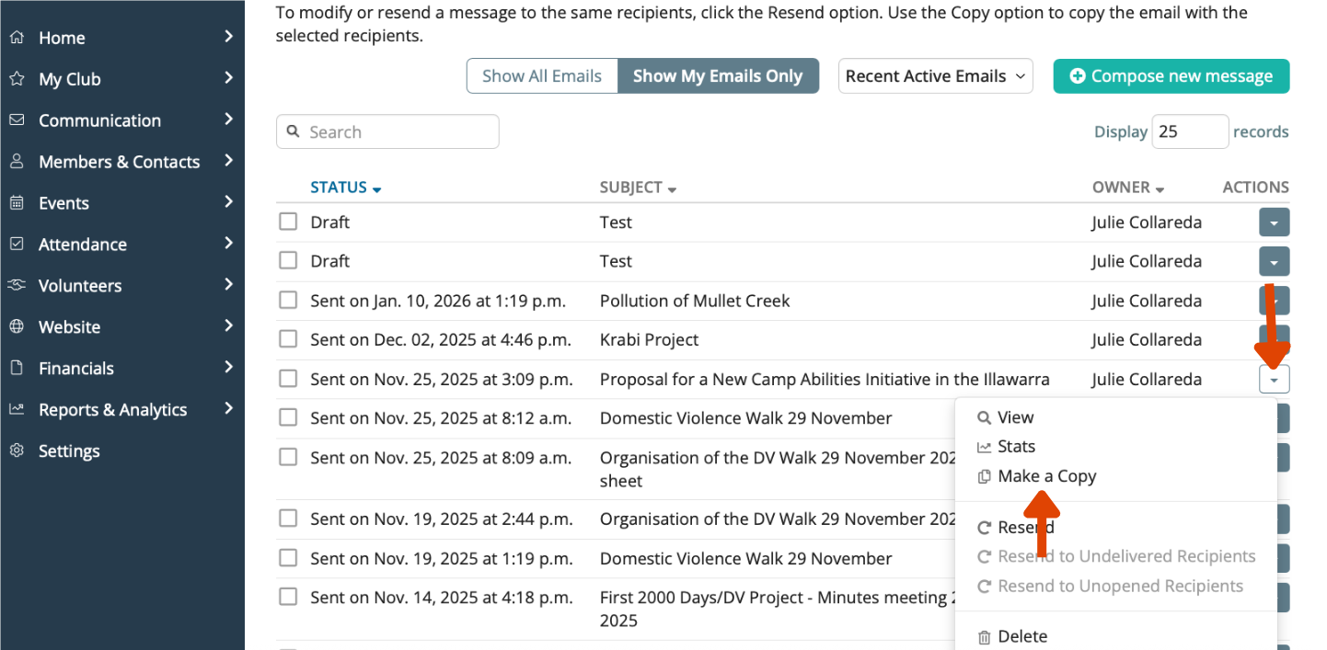
Task: Click the Website globe icon
Action: tap(16, 327)
